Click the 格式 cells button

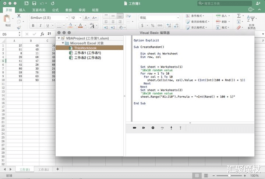(x=223, y=27)
